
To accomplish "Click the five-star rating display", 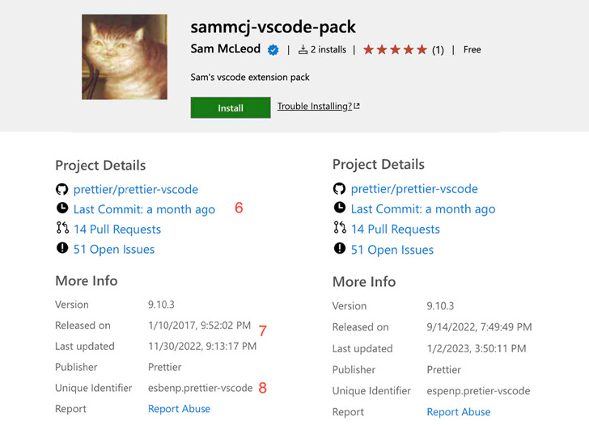I will [x=395, y=49].
